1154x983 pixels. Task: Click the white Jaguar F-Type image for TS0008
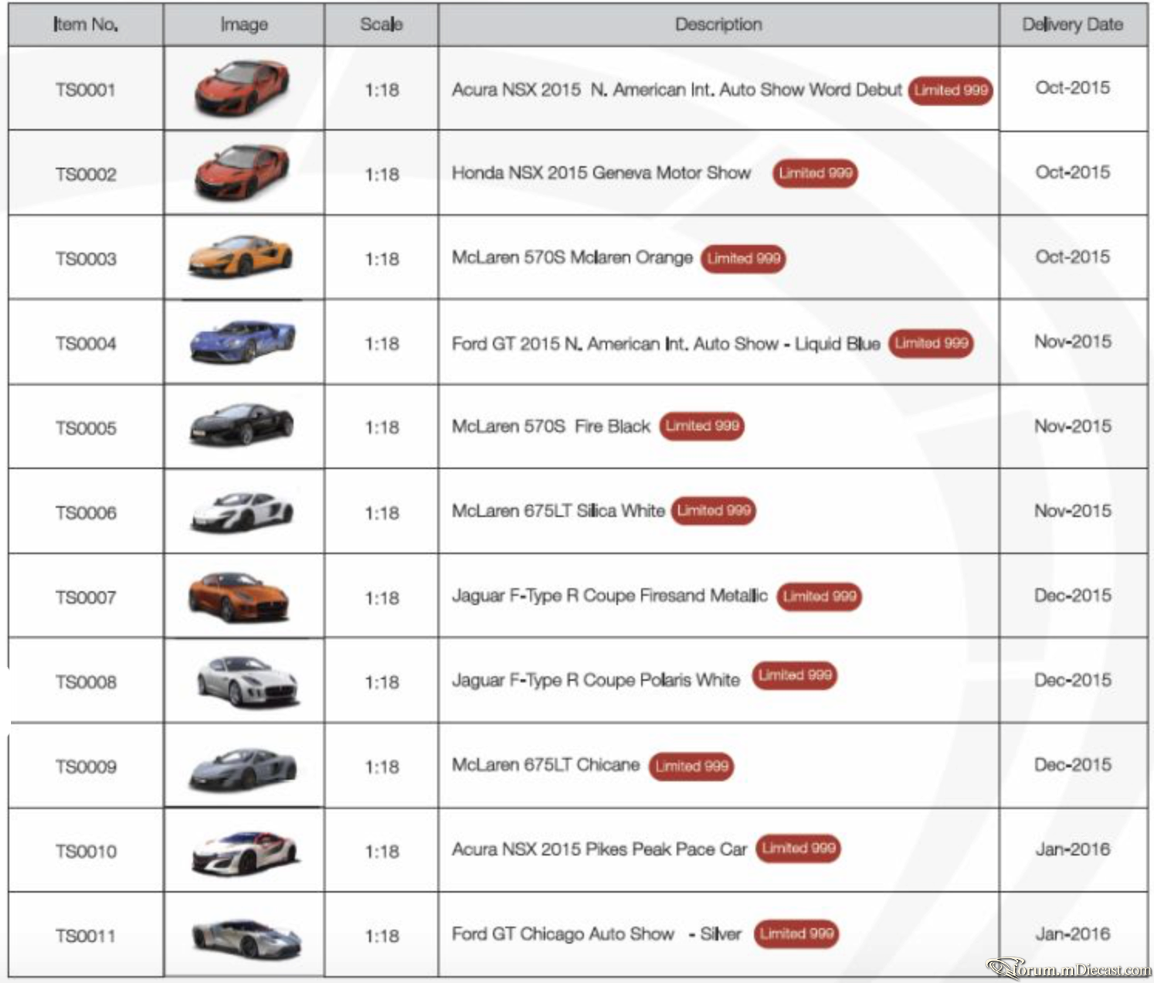[x=248, y=680]
